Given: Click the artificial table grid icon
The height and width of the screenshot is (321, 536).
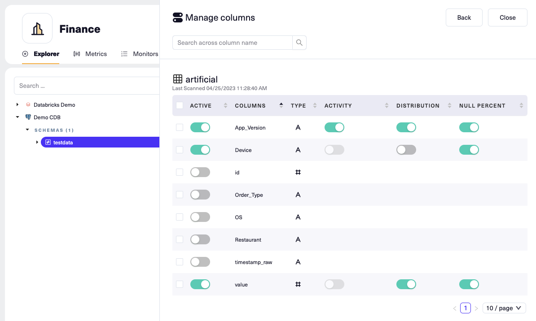Looking at the screenshot, I should tap(178, 79).
